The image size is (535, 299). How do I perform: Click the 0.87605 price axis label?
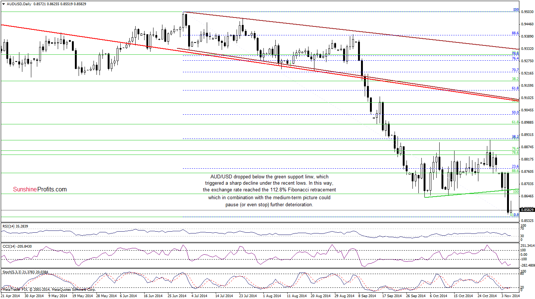(527, 172)
